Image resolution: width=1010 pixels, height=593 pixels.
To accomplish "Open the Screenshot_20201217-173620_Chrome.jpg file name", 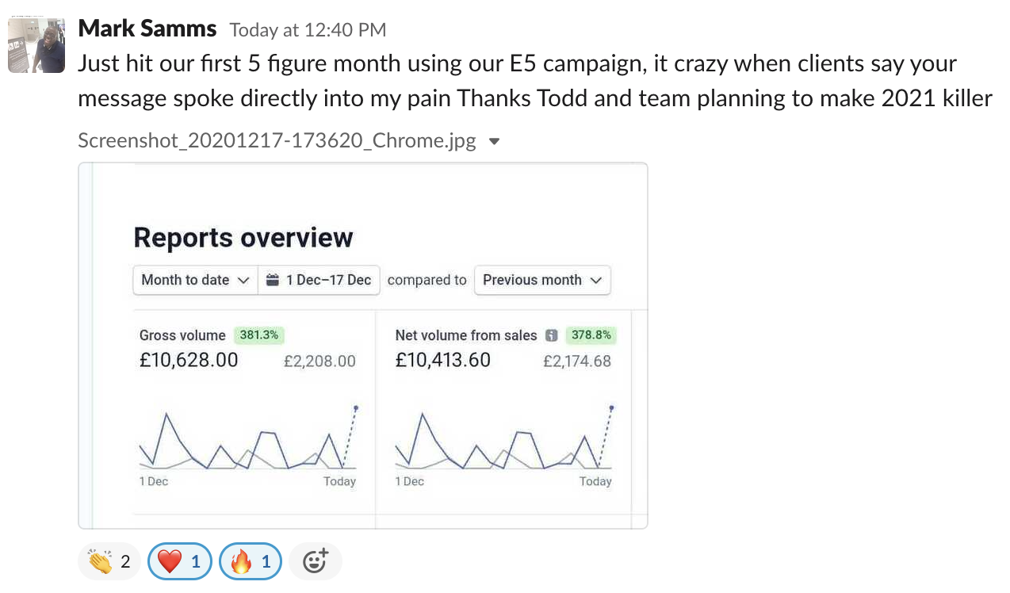I will click(277, 141).
